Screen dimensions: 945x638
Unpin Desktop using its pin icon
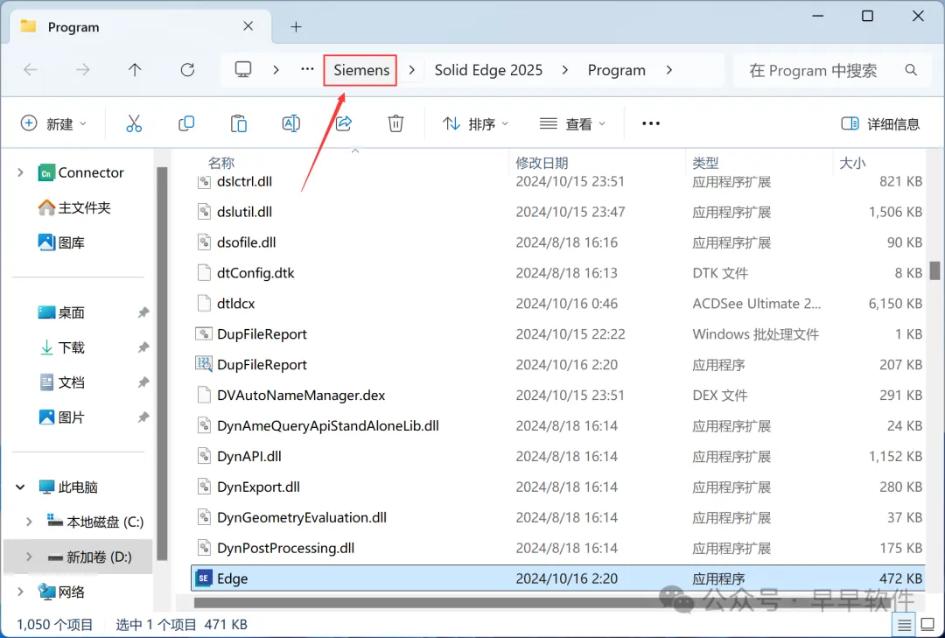pos(143,312)
